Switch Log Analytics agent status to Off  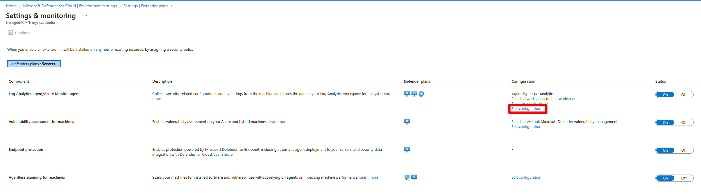tap(684, 95)
